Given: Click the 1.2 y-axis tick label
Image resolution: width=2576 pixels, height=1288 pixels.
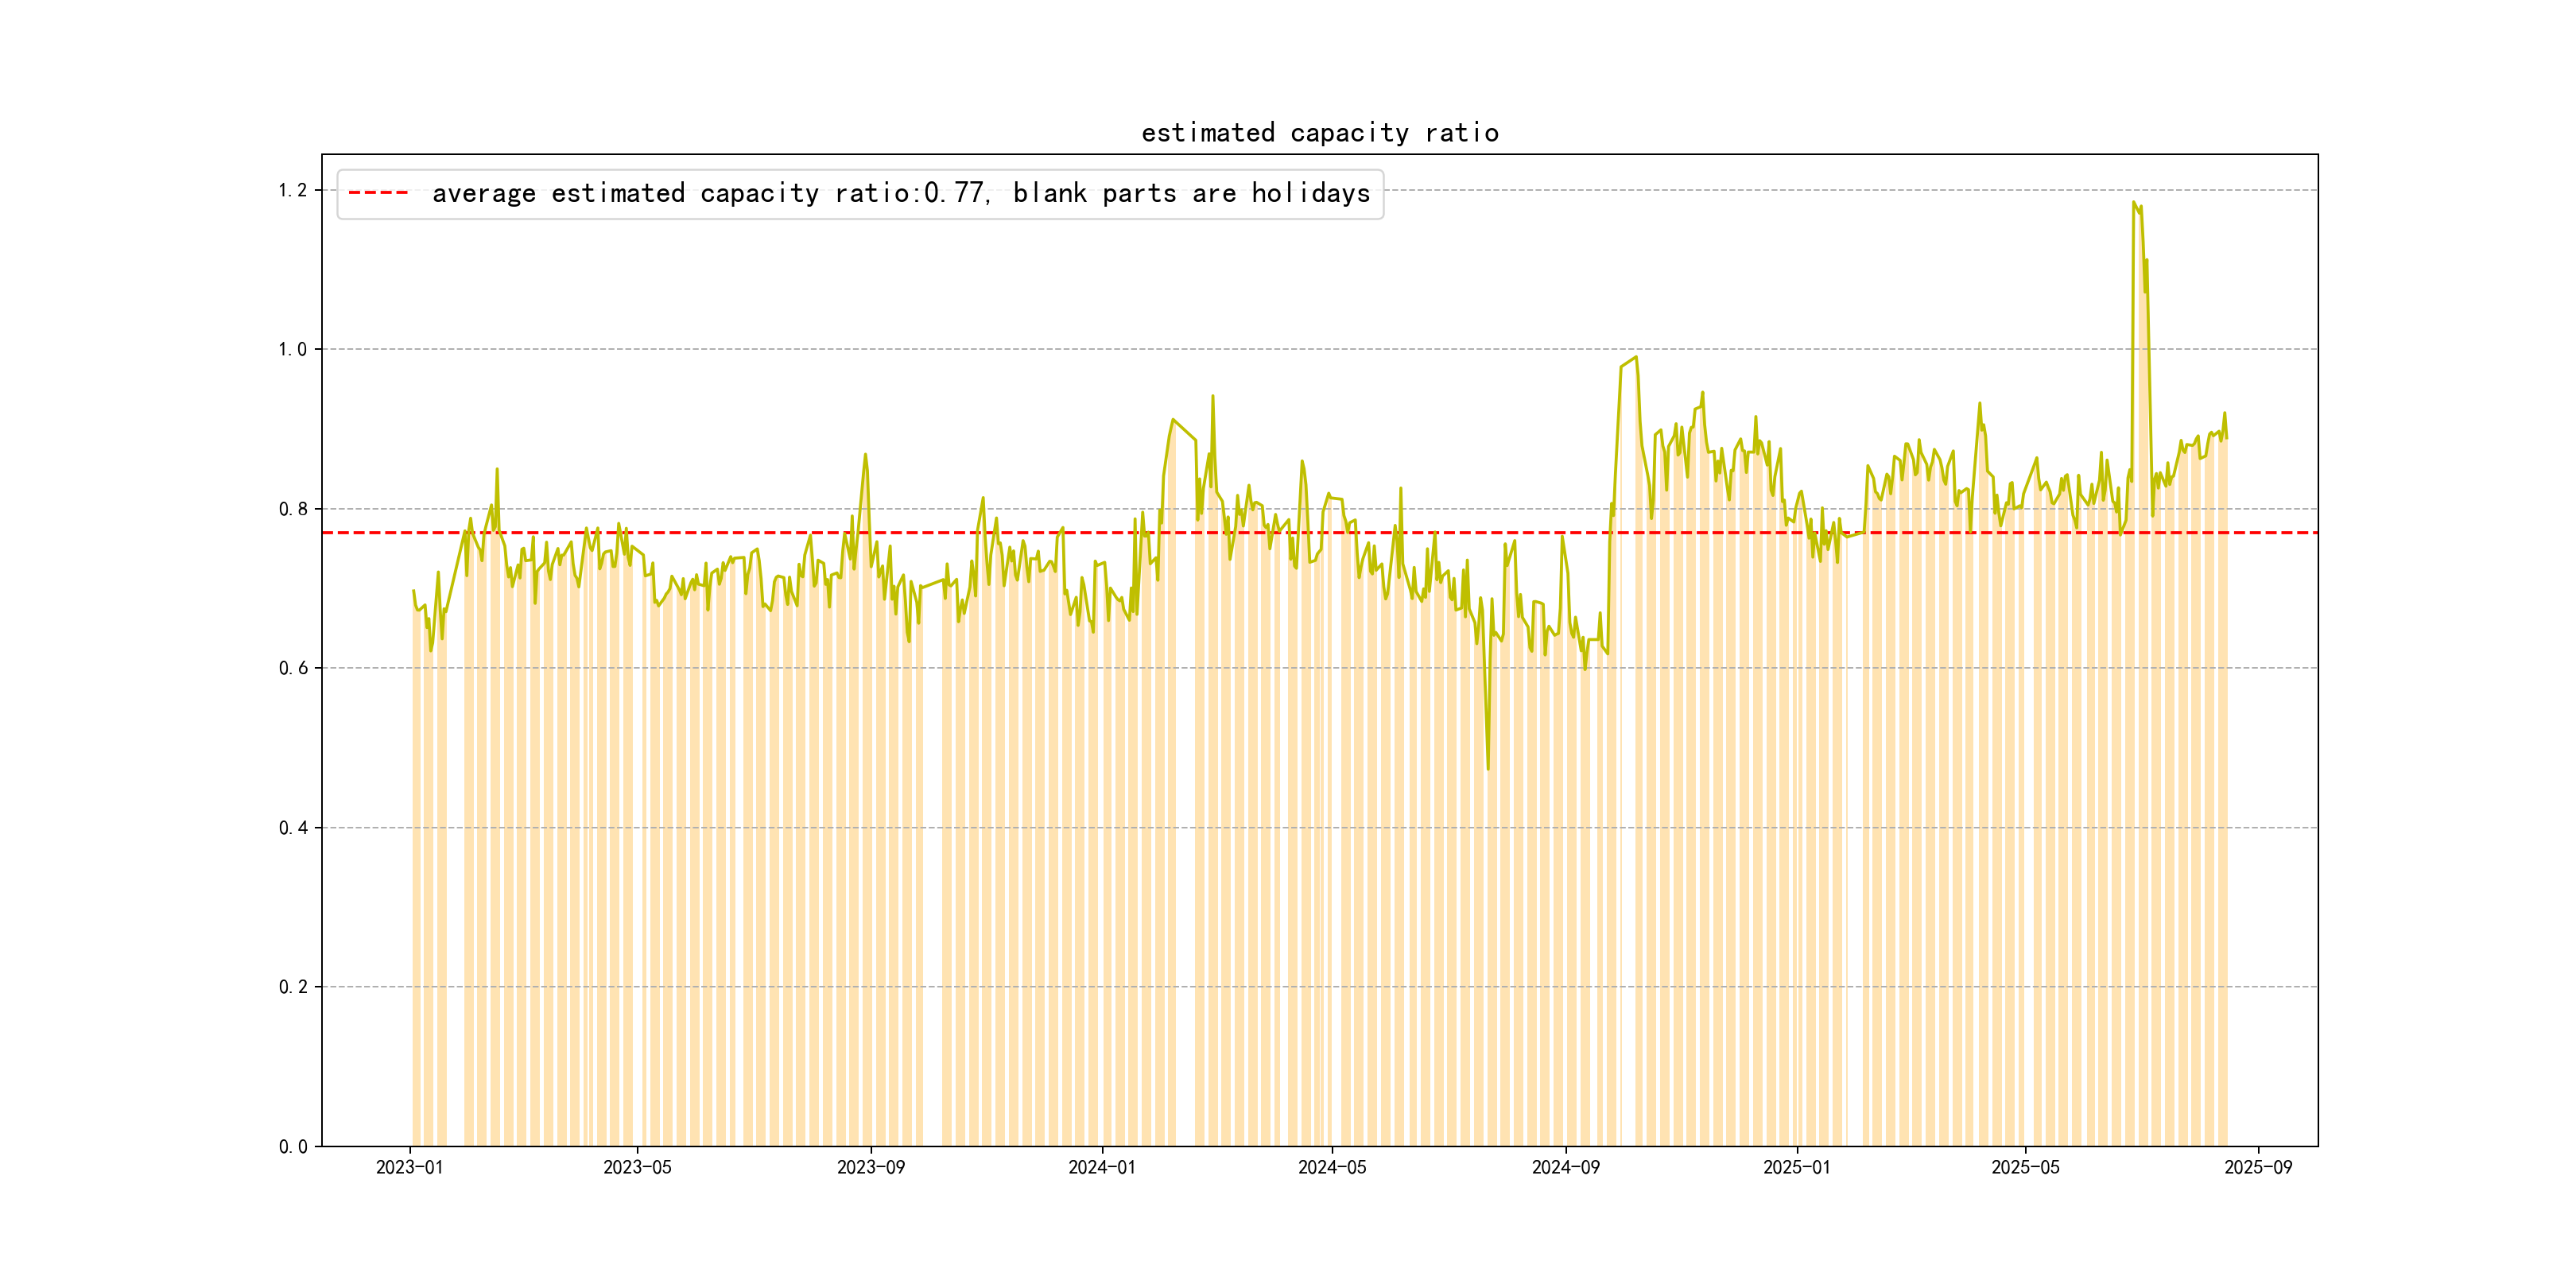Looking at the screenshot, I should tap(292, 190).
